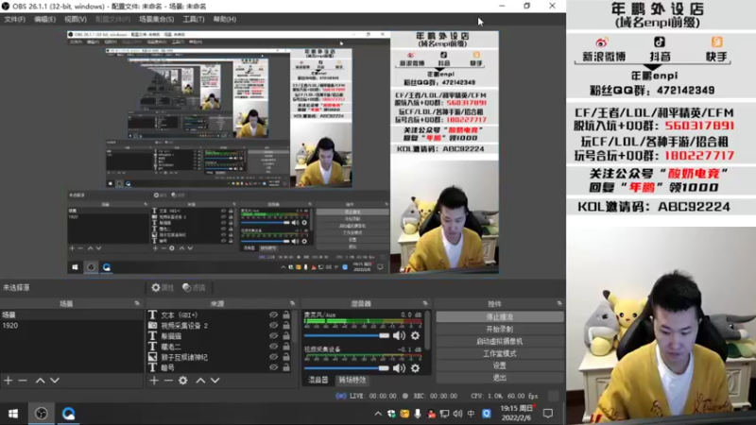Screen dimensions: 756x425
Task: Start the virtual camera with 启动虚拟摄像机
Action: coord(500,341)
